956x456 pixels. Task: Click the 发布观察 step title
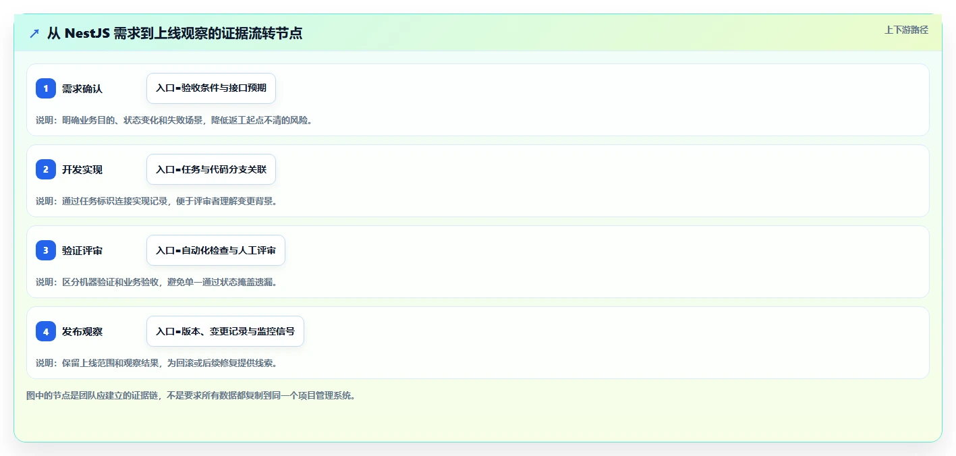coord(82,331)
